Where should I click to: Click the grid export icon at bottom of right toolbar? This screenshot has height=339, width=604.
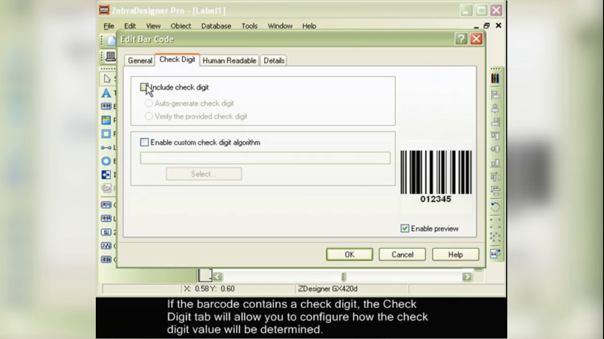[495, 254]
